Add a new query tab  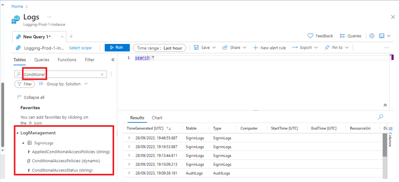(x=71, y=36)
